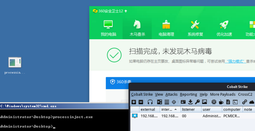This screenshot has width=255, height=131.
Task: Switch to 系统修复 tab in 360
Action: click(x=195, y=28)
